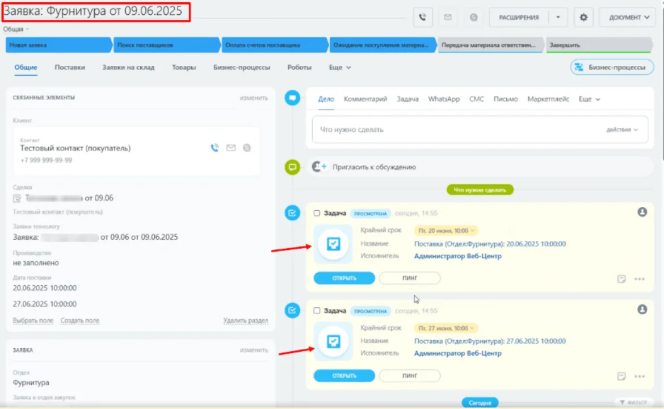Select the Маркетплейс timeline tab
The height and width of the screenshot is (409, 664).
(x=548, y=99)
